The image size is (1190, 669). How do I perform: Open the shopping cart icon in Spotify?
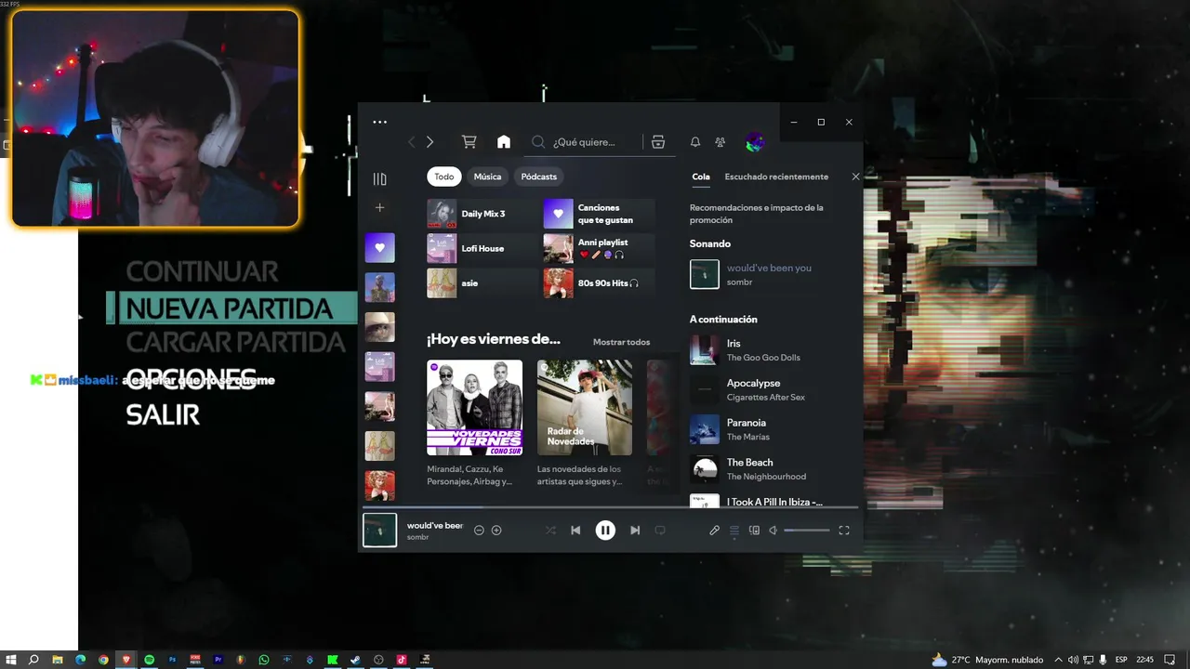[x=469, y=142]
